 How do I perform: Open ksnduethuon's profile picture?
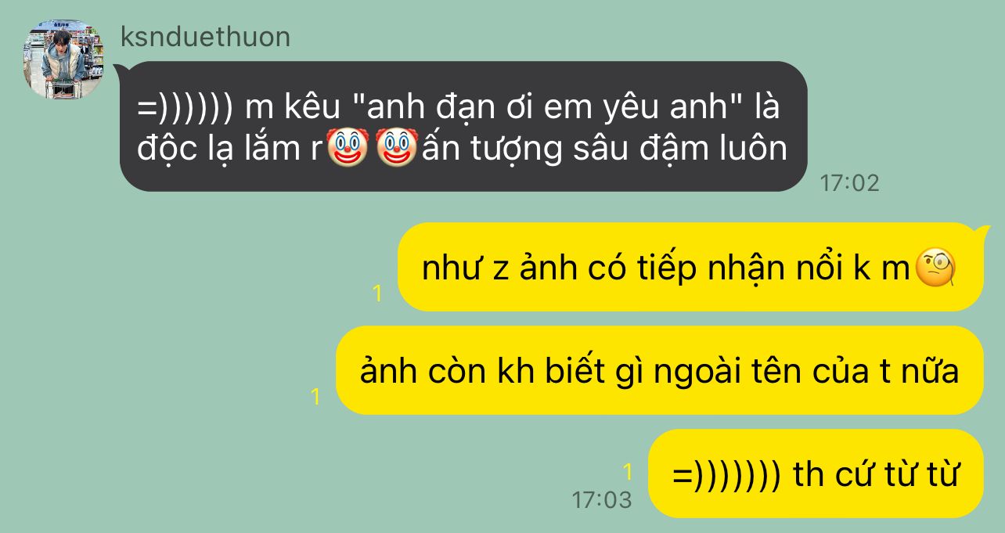point(64,60)
